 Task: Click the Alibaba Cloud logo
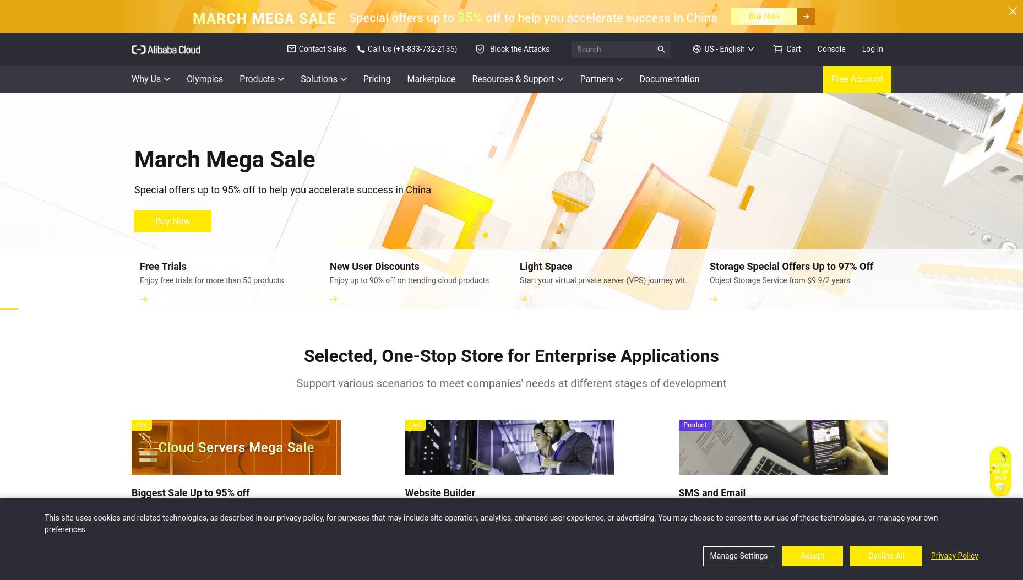click(166, 50)
